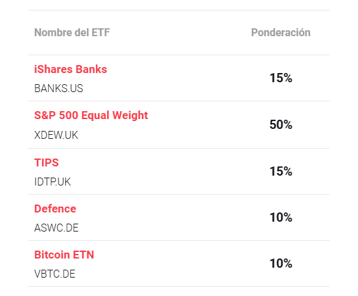The image size is (358, 296).
Task: Click the 50% weighting for S&P 500
Action: click(x=281, y=124)
